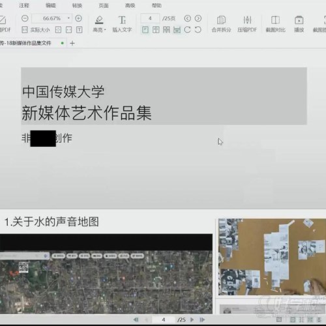Toggle two-page continuous layout in status bar

click(319, 319)
